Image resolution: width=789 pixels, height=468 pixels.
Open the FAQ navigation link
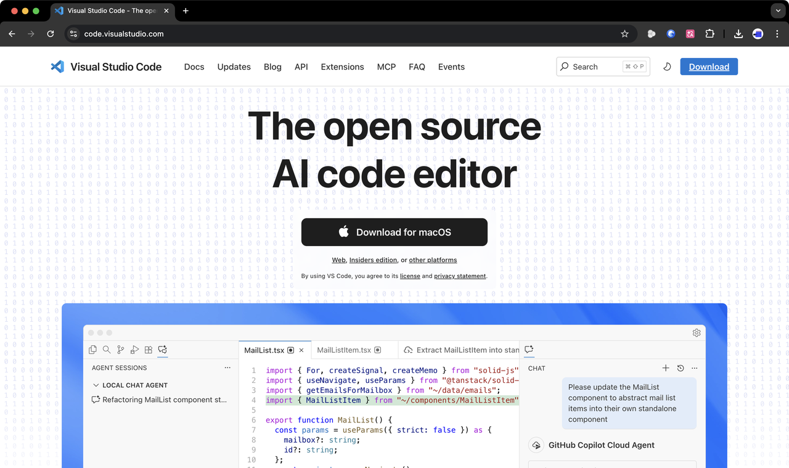click(x=417, y=67)
